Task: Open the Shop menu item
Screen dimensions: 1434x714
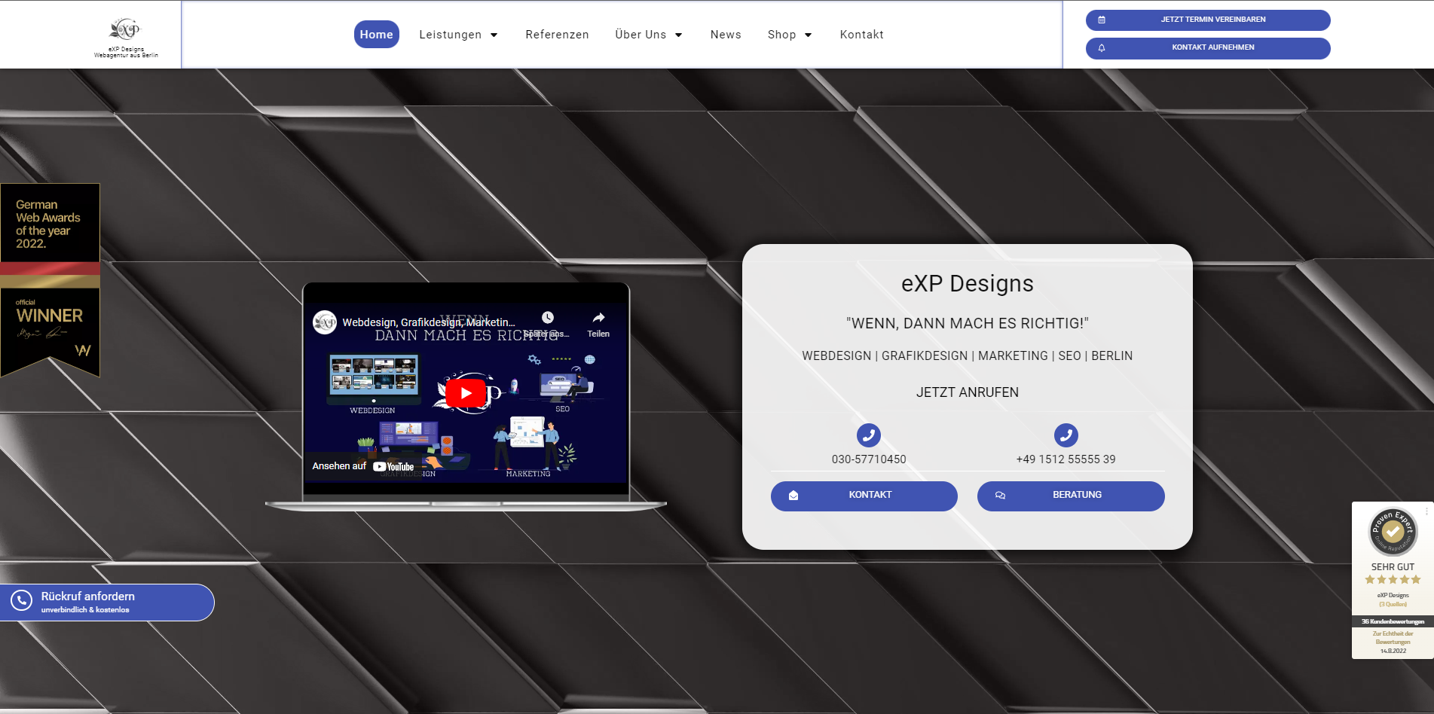Action: pos(781,35)
